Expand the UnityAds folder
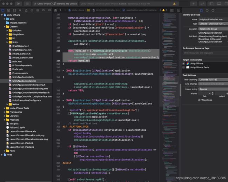Viewport: 228px width, 182px height. (x=7, y=31)
